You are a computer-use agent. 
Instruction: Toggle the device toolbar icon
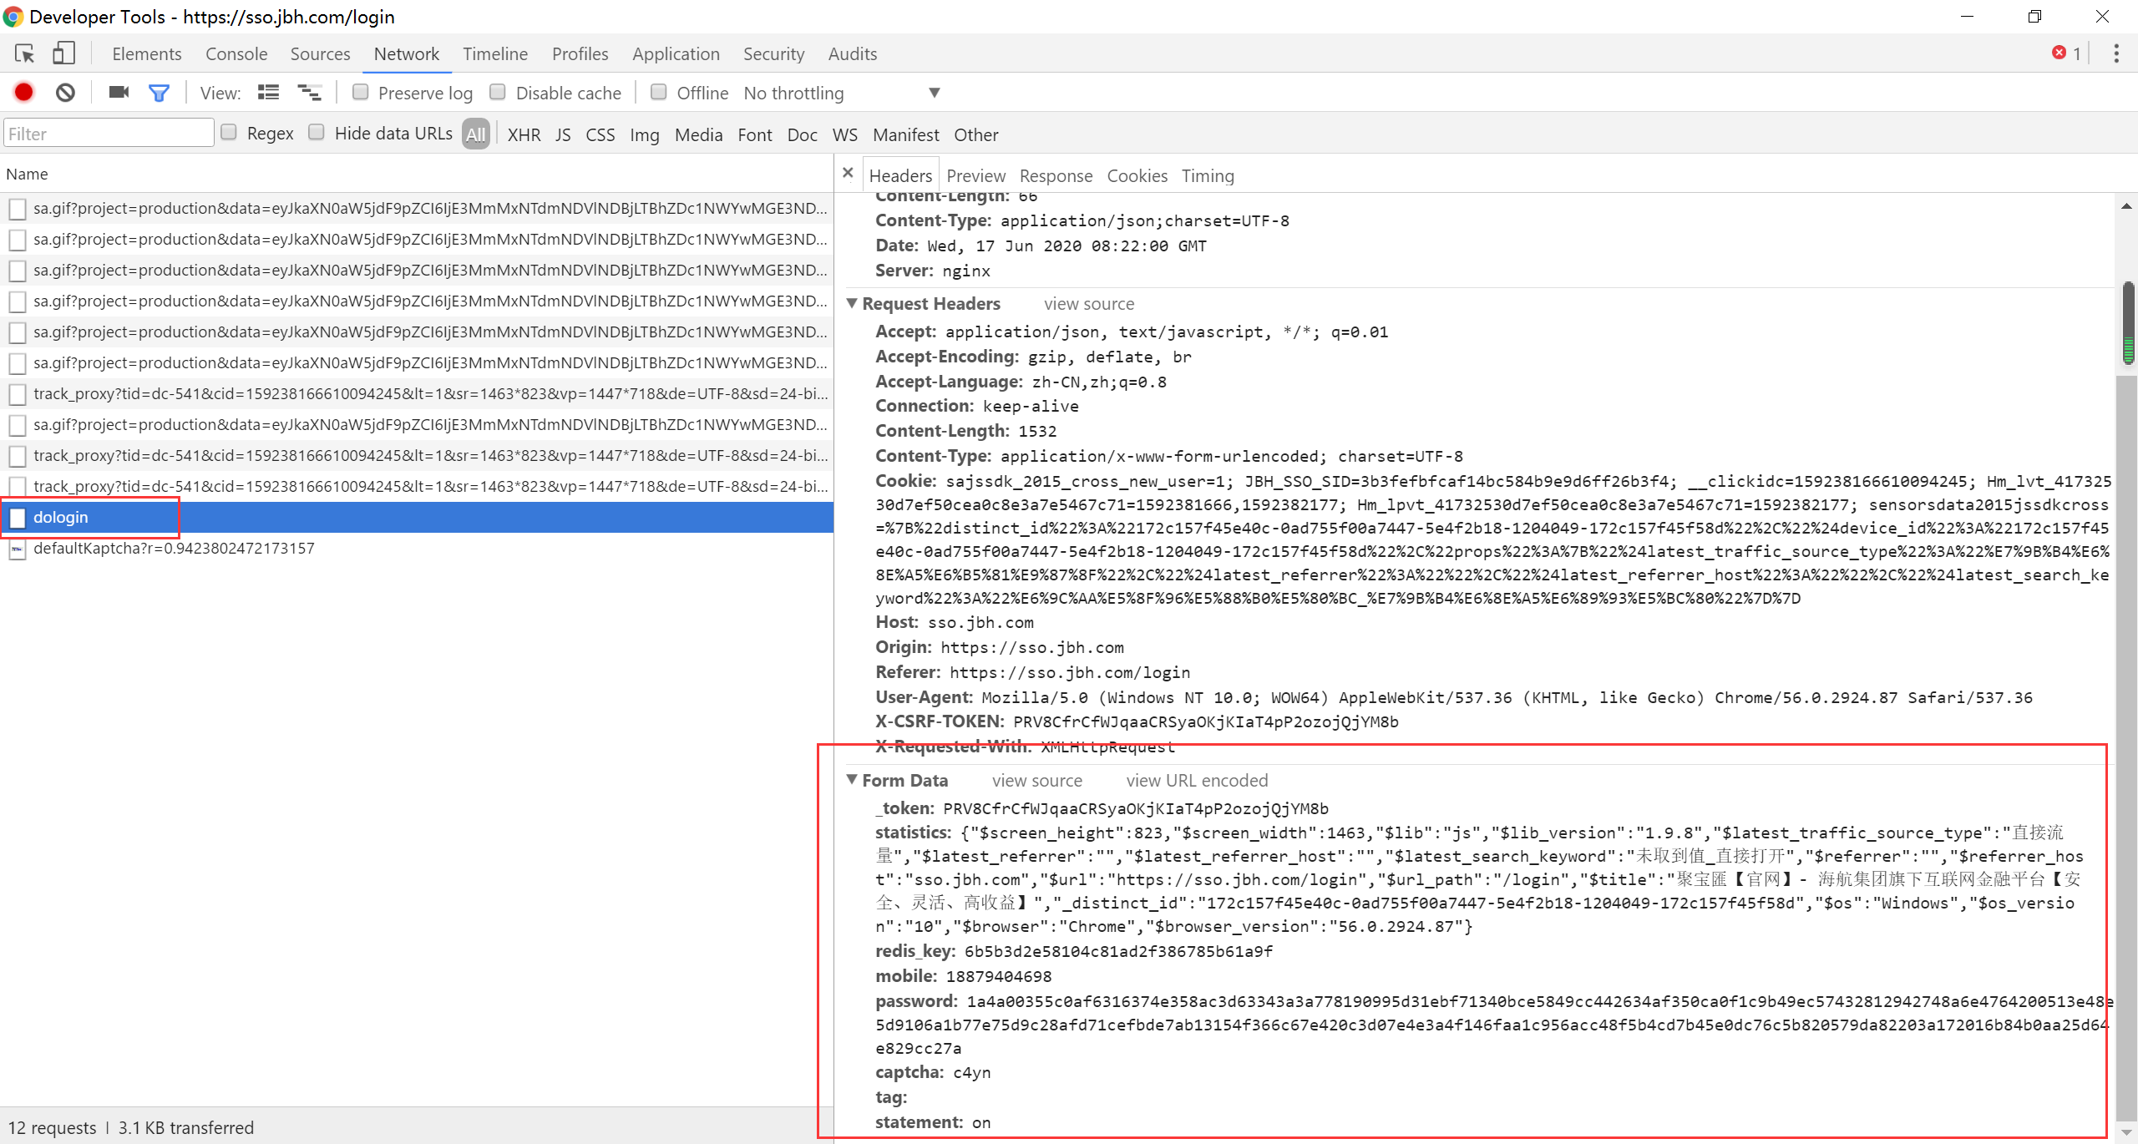63,53
